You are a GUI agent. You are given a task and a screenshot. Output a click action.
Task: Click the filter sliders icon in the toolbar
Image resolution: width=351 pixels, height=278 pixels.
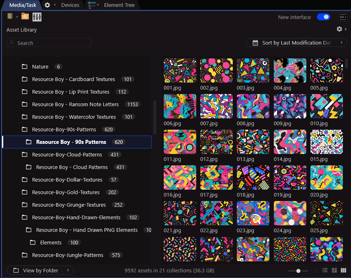click(x=37, y=17)
